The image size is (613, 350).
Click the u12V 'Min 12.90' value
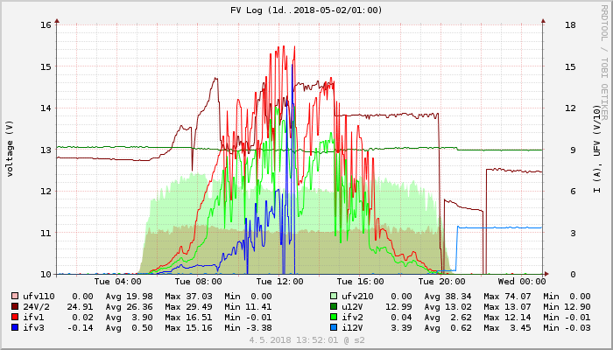567,307
